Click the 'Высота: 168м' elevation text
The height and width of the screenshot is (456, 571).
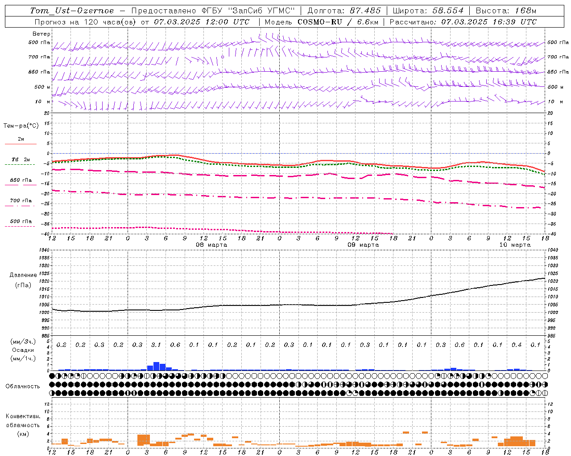click(506, 11)
